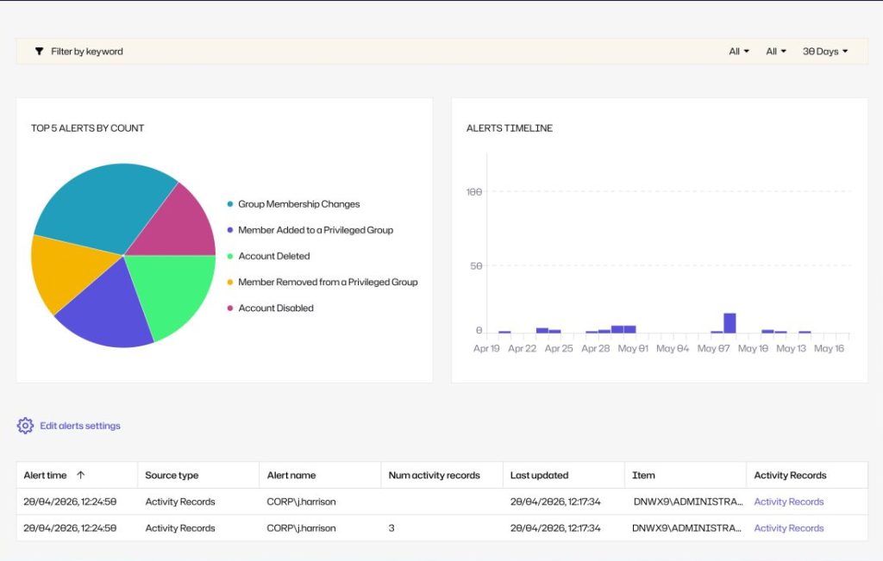Click the TOP 5 ALERTS BY COUNT title
Screen dimensions: 883x561
87,128
